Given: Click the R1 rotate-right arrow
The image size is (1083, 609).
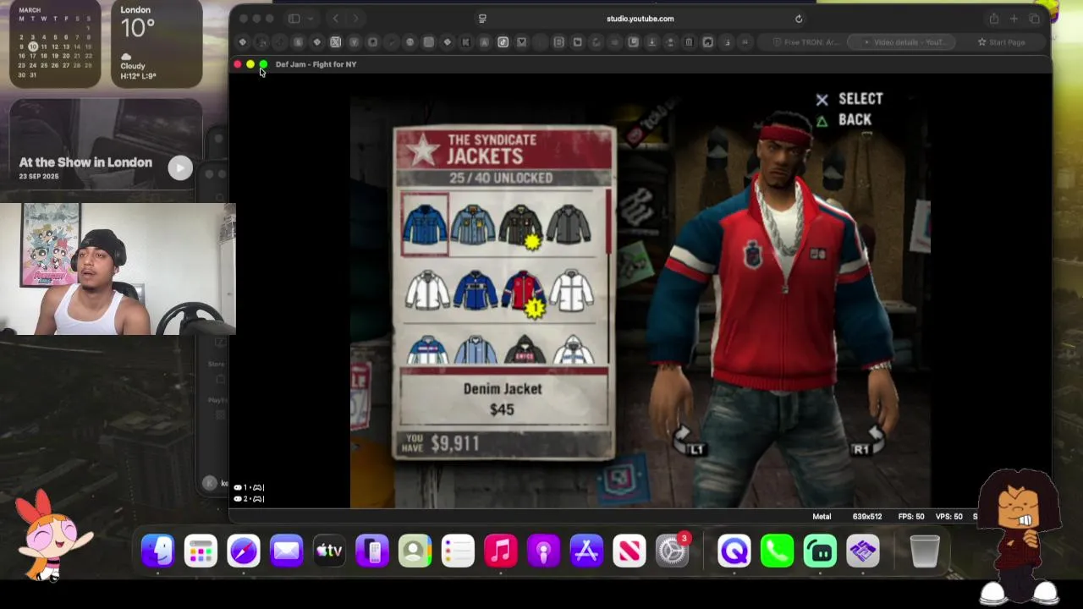Looking at the screenshot, I should pos(868,441).
